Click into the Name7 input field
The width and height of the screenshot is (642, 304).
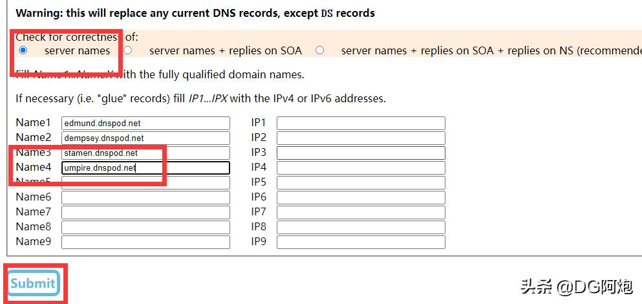point(145,212)
